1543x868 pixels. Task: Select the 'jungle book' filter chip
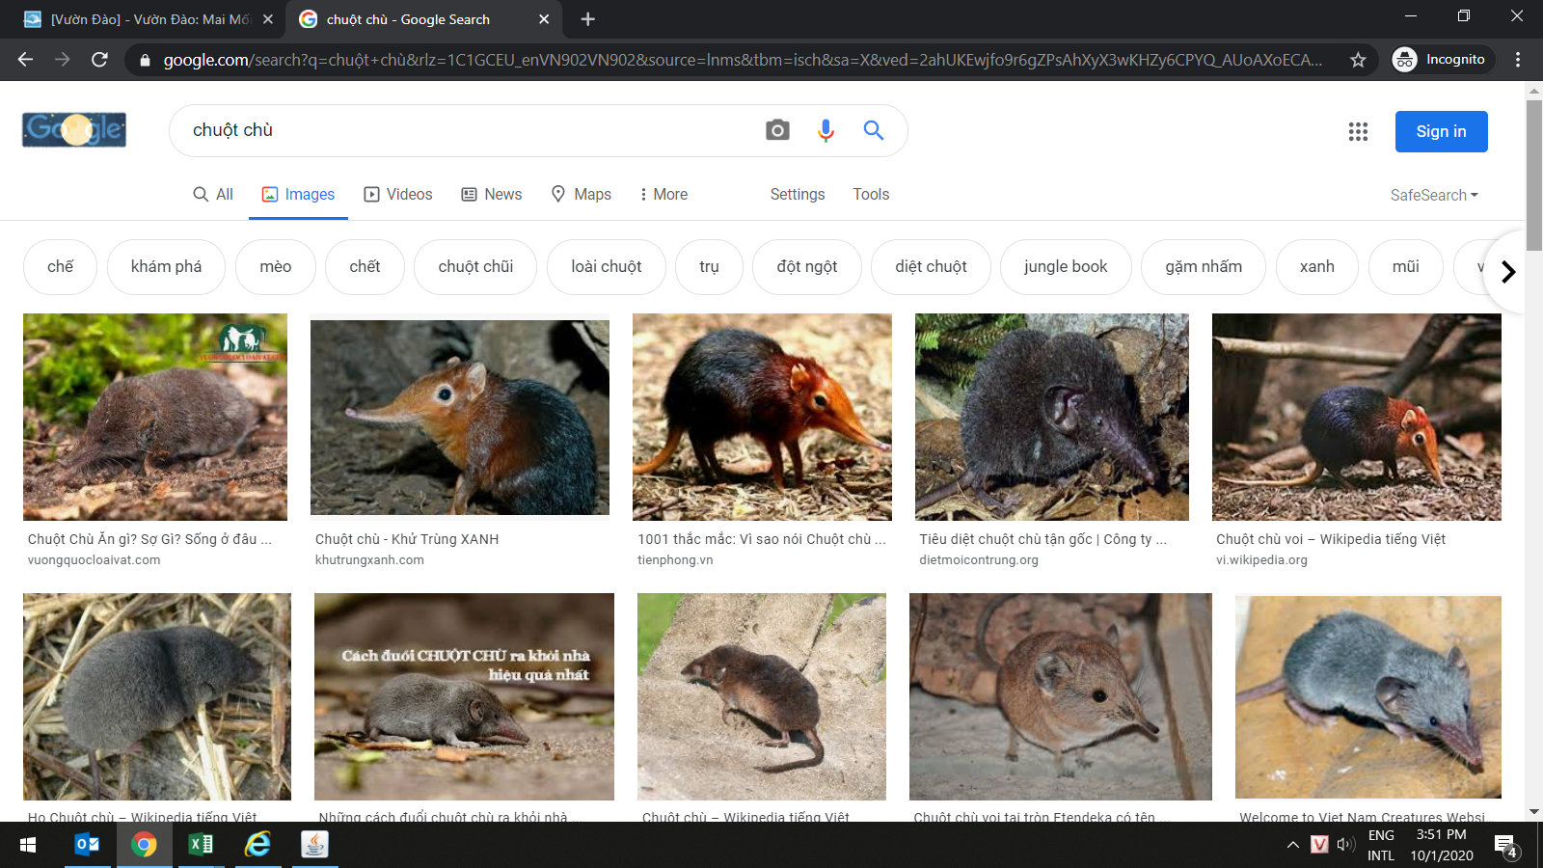[x=1066, y=266]
